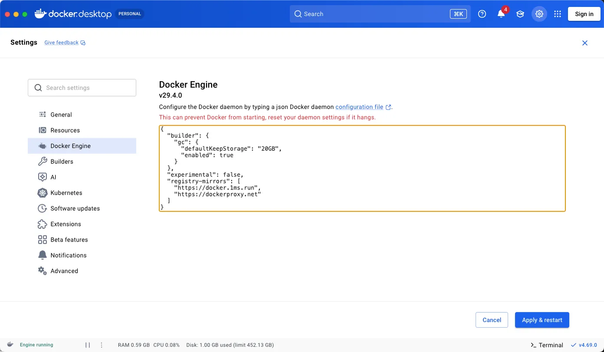Click the Resources sidebar icon
Screen dimensions: 604x352
43,130
